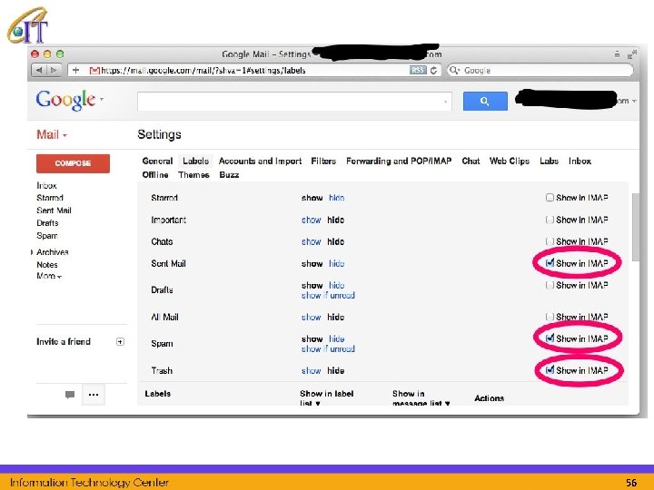The height and width of the screenshot is (490, 654).
Task: Go back with browser back arrow
Action: pyautogui.click(x=39, y=70)
